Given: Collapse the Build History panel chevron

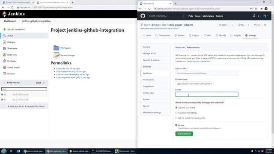Looking at the screenshot, I should pyautogui.click(x=44, y=83).
